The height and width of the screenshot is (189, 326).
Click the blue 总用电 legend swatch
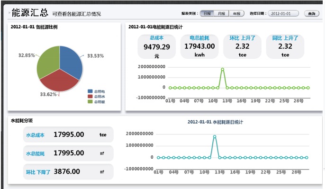pos(90,91)
